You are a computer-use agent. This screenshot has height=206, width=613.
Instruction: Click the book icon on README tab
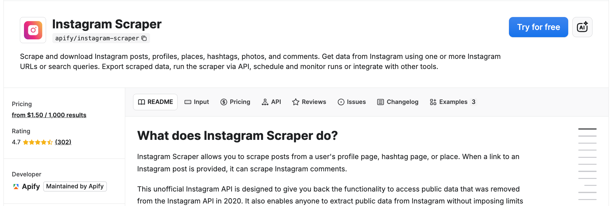point(141,102)
